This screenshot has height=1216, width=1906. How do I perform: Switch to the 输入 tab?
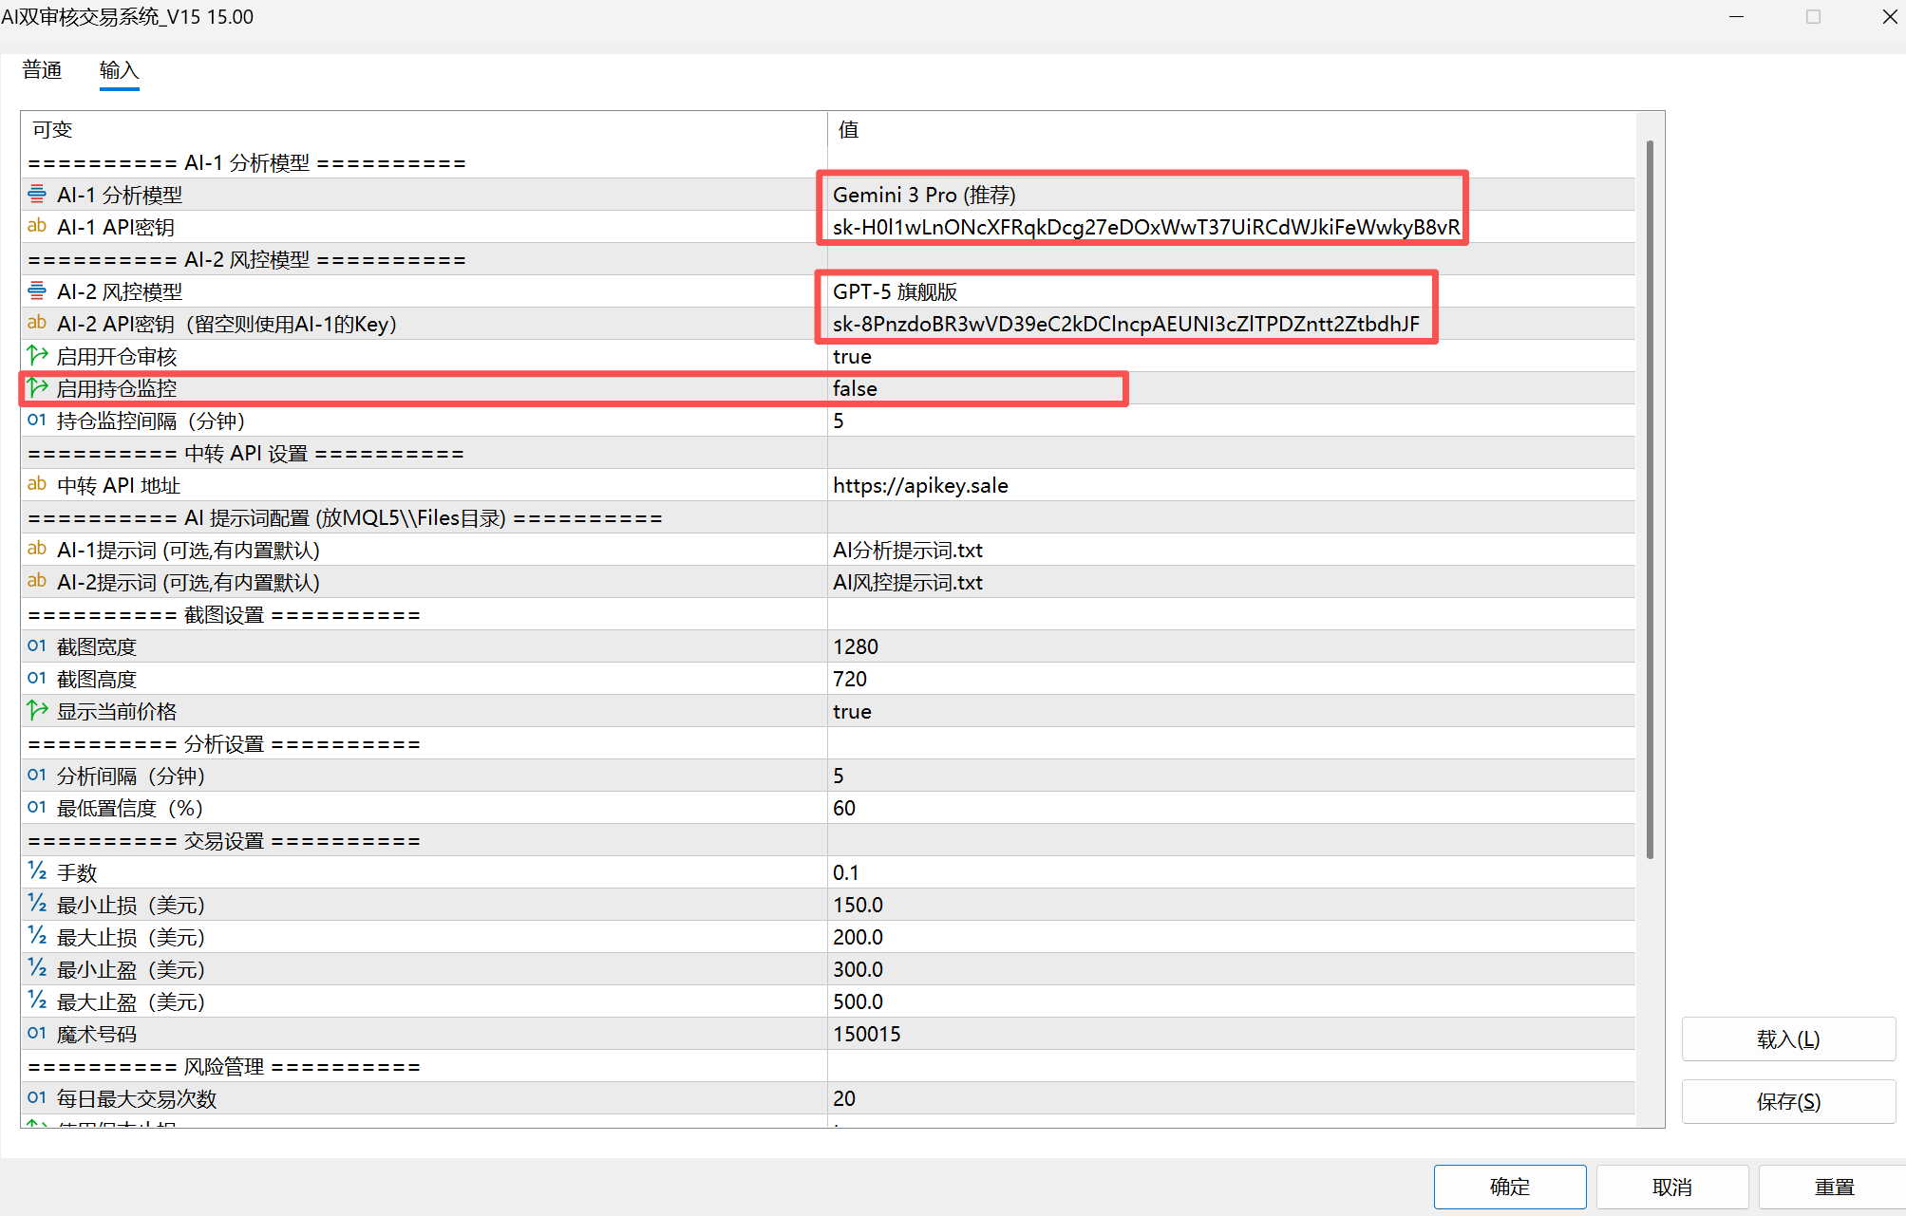pos(119,70)
